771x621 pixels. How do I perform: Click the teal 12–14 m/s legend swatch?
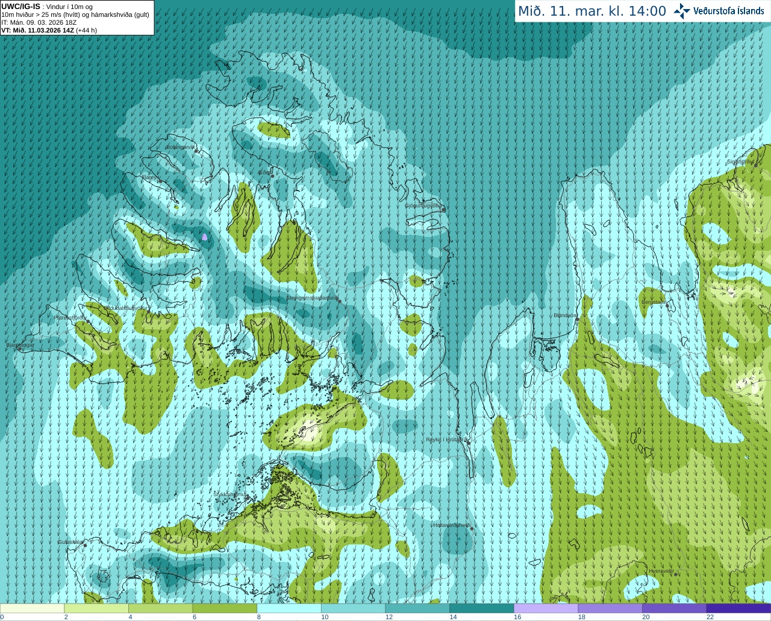point(417,608)
